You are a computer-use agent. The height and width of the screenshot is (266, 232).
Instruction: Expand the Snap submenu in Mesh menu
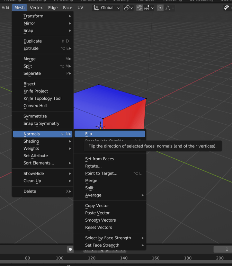[43, 31]
